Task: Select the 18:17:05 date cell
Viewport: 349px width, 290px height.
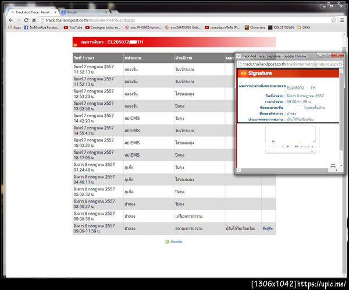Action: point(98,155)
